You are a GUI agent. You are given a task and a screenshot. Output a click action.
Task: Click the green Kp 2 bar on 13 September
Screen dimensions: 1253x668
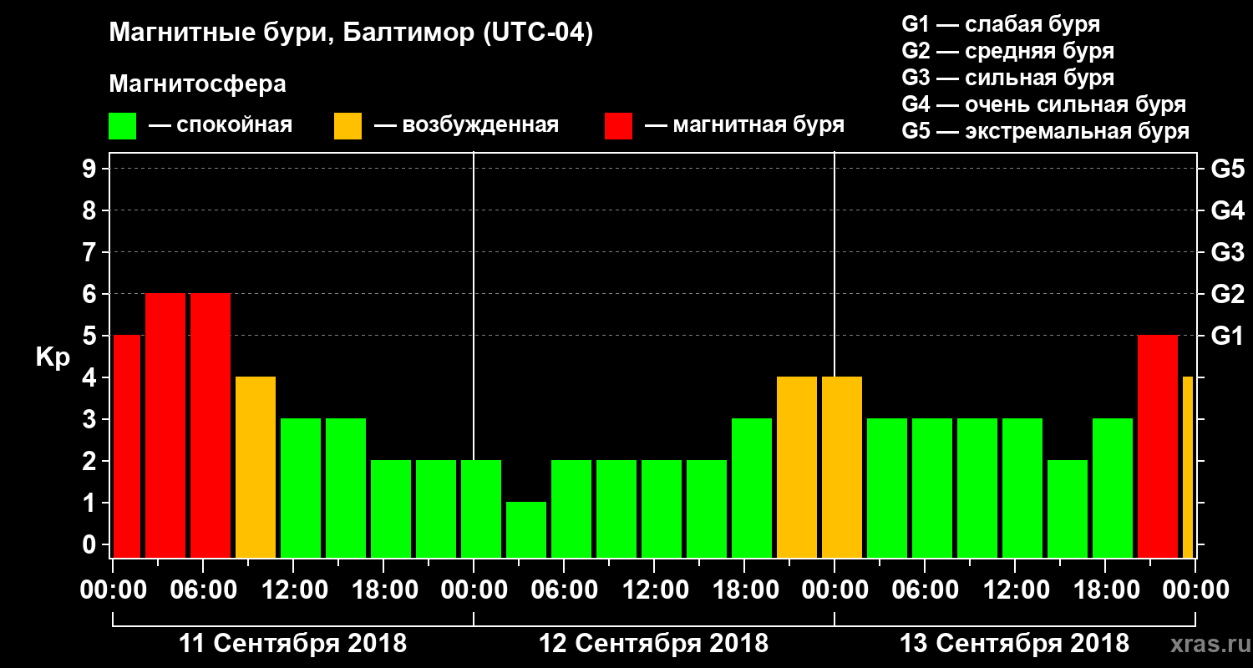click(1068, 509)
